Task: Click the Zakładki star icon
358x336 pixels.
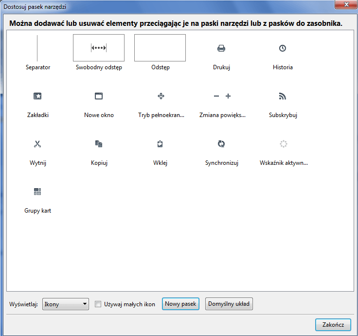Action: 37,97
